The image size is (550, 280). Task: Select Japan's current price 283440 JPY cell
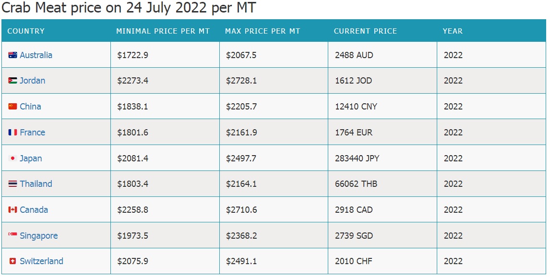[357, 158]
